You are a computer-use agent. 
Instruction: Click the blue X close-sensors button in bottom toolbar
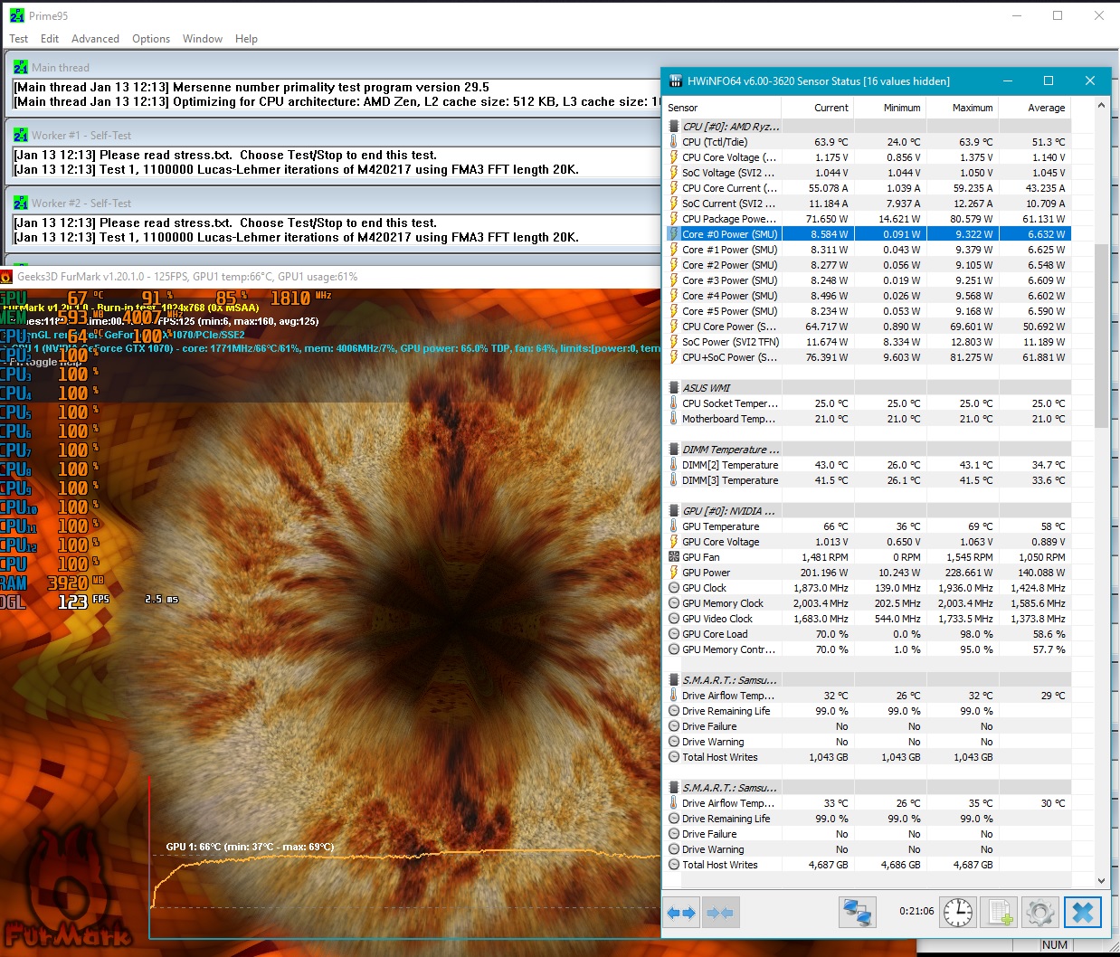(x=1083, y=913)
